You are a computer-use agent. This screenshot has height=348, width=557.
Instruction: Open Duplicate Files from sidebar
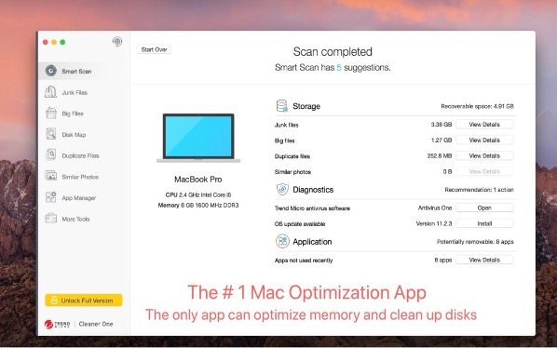(80, 155)
